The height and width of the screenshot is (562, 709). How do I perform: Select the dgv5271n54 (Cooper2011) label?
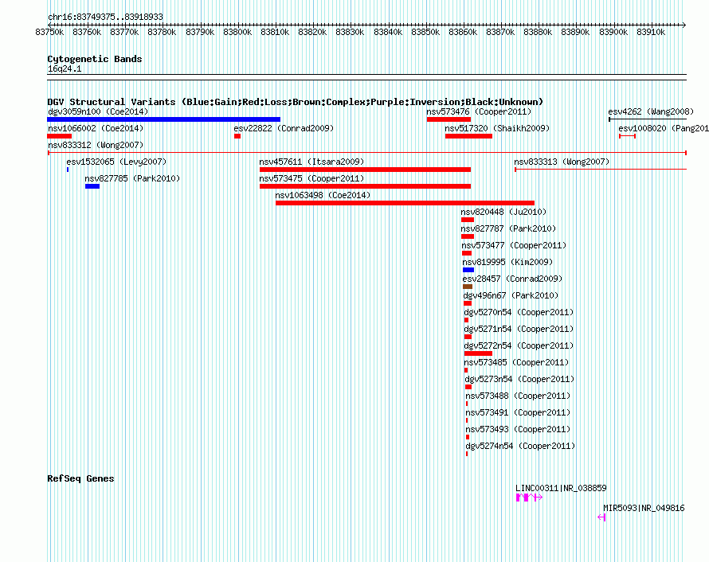519,329
